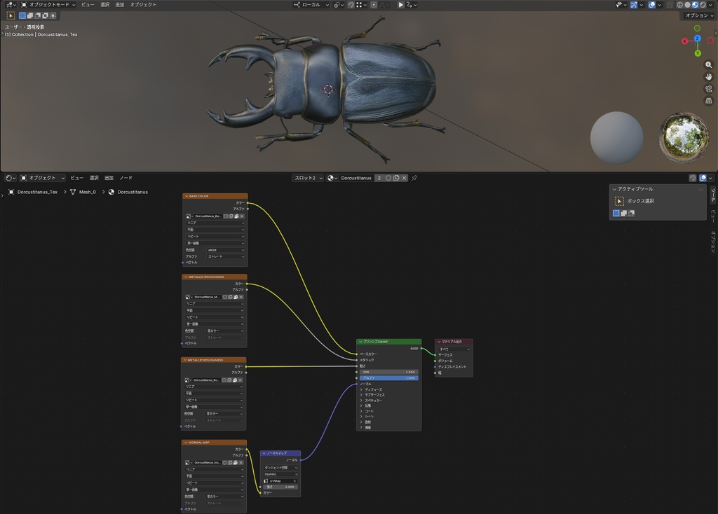Toggle the camera view icon

(x=708, y=89)
